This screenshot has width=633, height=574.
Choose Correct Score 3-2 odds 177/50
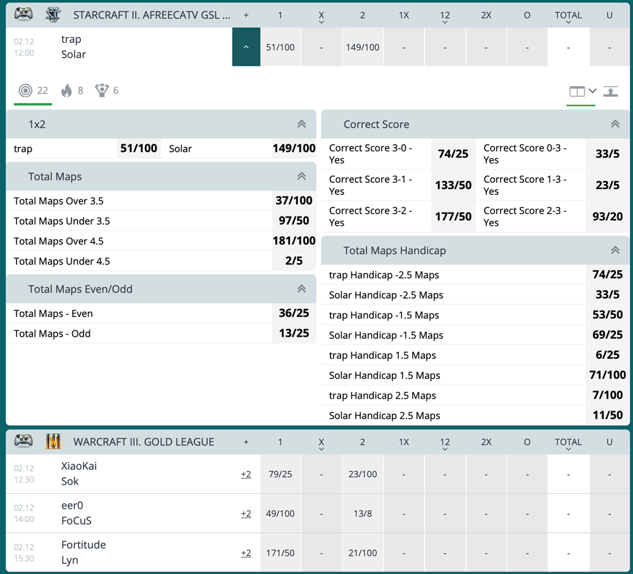click(x=453, y=217)
